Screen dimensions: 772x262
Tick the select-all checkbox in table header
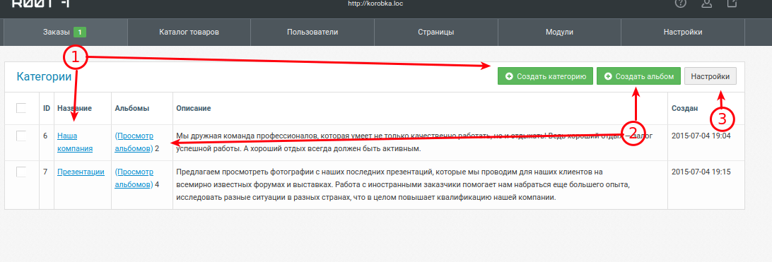(21, 107)
